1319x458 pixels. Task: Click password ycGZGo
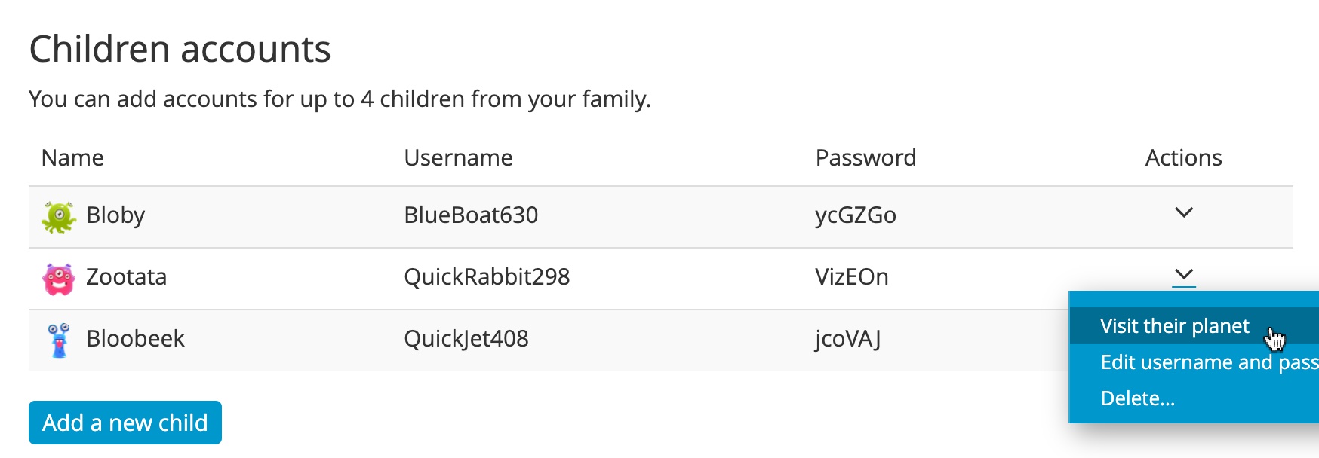[855, 215]
